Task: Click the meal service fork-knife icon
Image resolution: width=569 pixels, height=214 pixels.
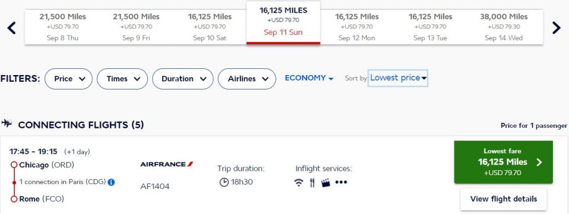Action: pyautogui.click(x=312, y=182)
